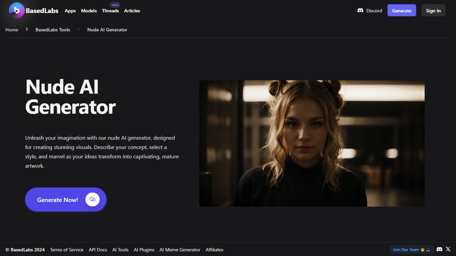Click the Nude AI Generator breadcrumb
Viewport: 456px width, 256px height.
[x=107, y=30]
